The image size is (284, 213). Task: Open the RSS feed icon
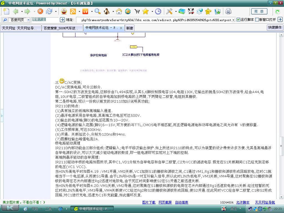click(x=73, y=11)
